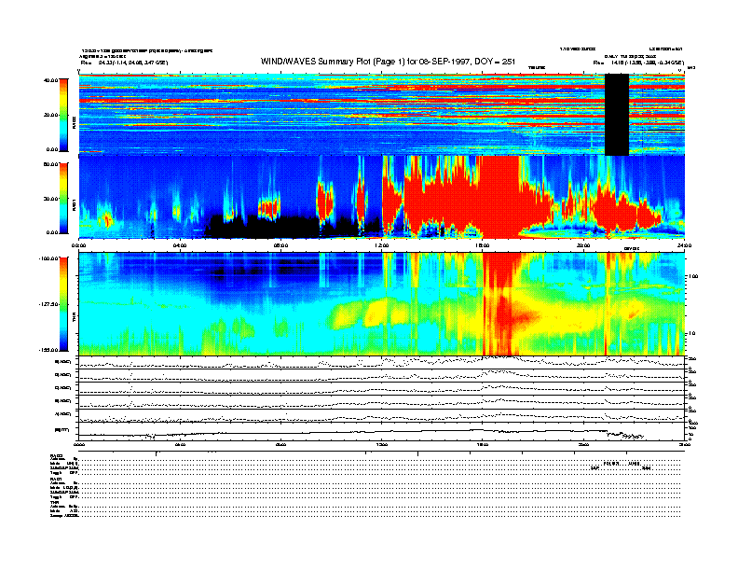Click the color bar of the third spectrogram
The image size is (738, 571).
[x=63, y=304]
